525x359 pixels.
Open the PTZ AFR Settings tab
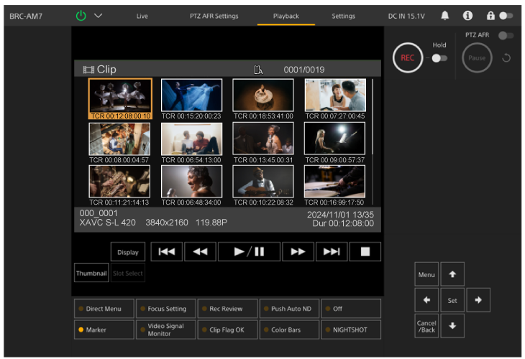(x=214, y=16)
